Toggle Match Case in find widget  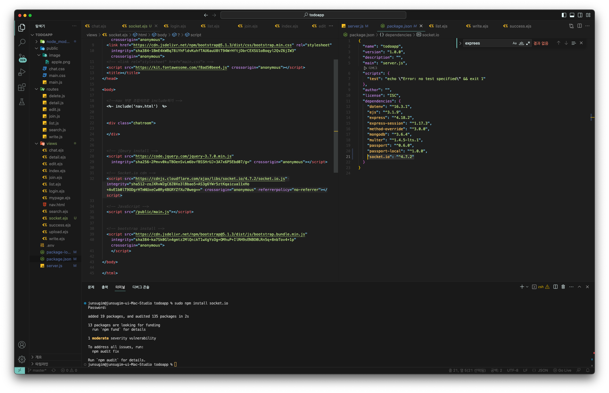[x=514, y=43]
